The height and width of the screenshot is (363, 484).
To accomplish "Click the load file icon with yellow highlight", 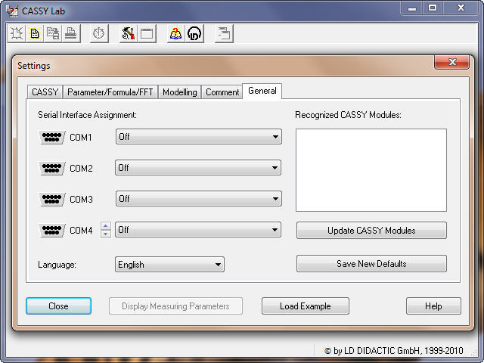I will pyautogui.click(x=35, y=33).
